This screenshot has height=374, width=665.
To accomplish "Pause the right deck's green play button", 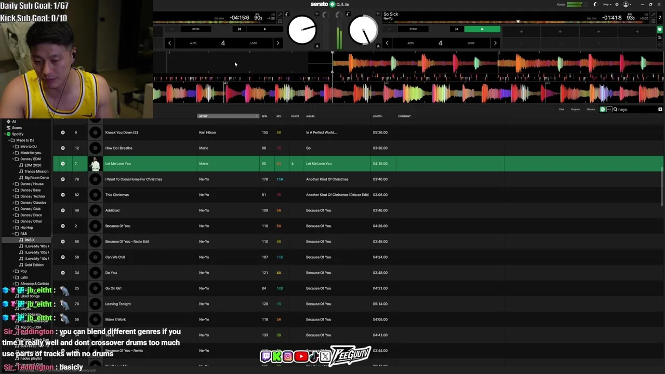I will pos(482,29).
